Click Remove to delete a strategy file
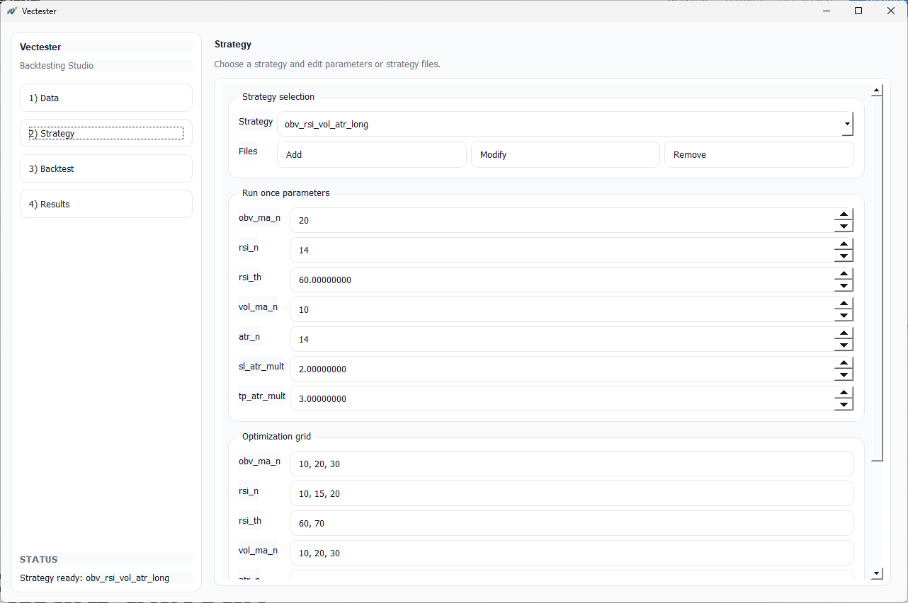Screen dimensions: 908x603 pyautogui.click(x=759, y=154)
